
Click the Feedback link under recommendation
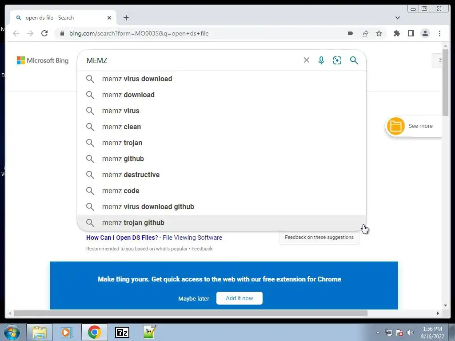click(x=202, y=249)
